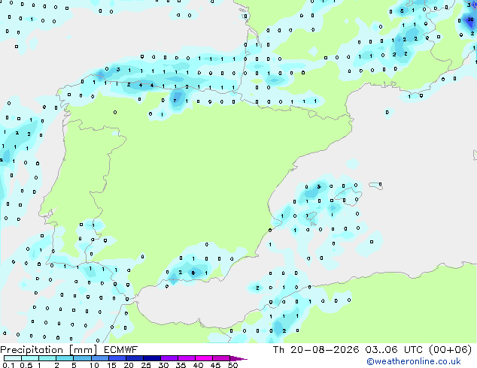Click the '0.5' legend scale label
This screenshot has height=368, width=477.
tap(26, 365)
